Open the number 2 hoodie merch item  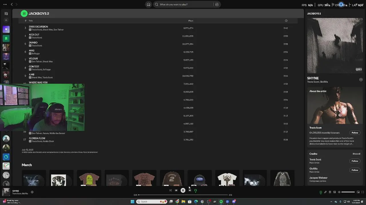(172, 179)
